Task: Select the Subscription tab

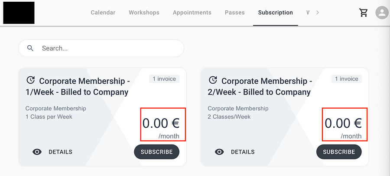Action: tap(276, 13)
